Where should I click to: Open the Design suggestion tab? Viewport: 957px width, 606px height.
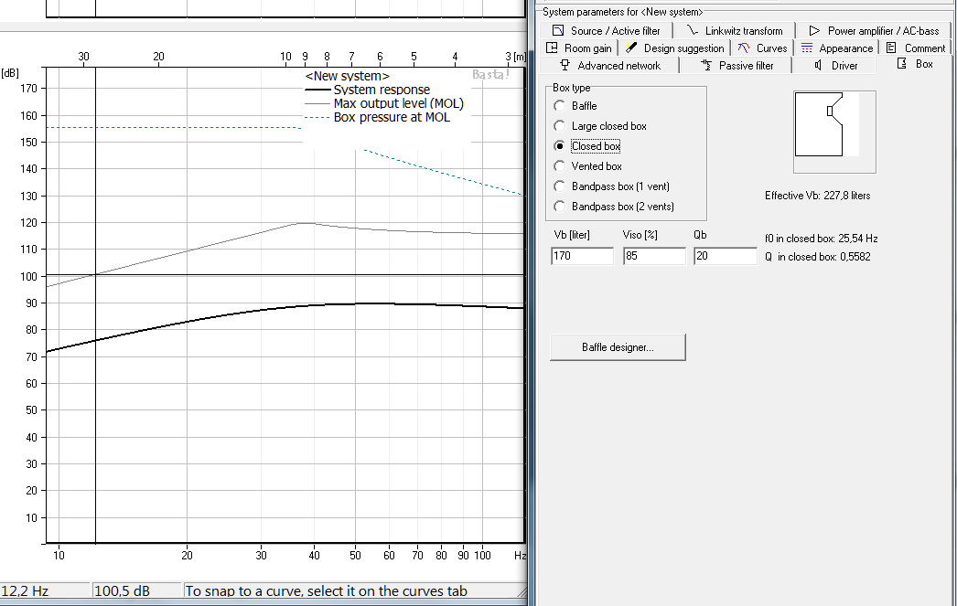pos(674,48)
